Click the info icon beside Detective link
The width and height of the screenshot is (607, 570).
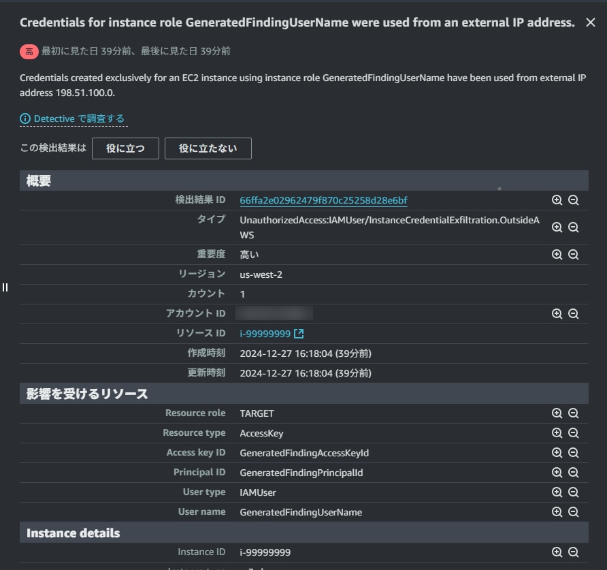pyautogui.click(x=26, y=119)
